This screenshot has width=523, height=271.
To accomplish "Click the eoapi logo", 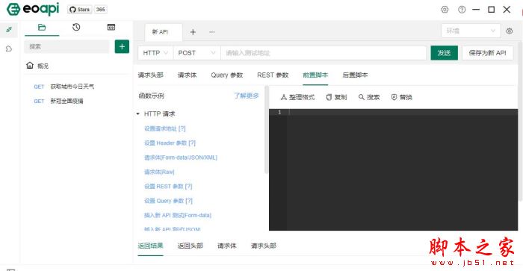I will [33, 9].
